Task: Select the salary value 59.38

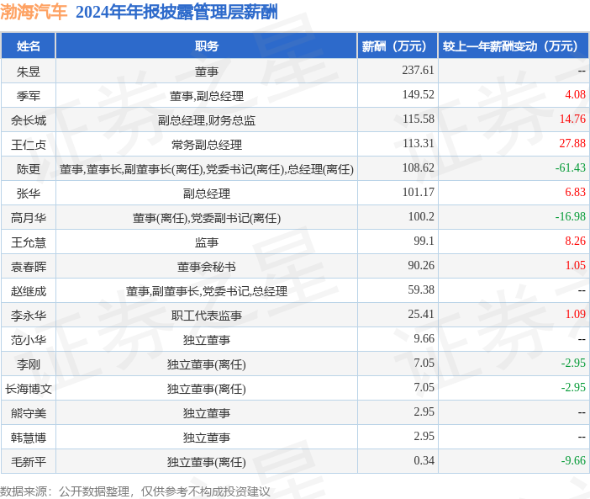Action: (x=421, y=290)
